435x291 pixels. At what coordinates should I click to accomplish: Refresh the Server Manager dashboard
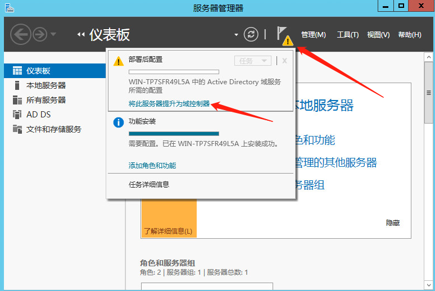tap(251, 34)
